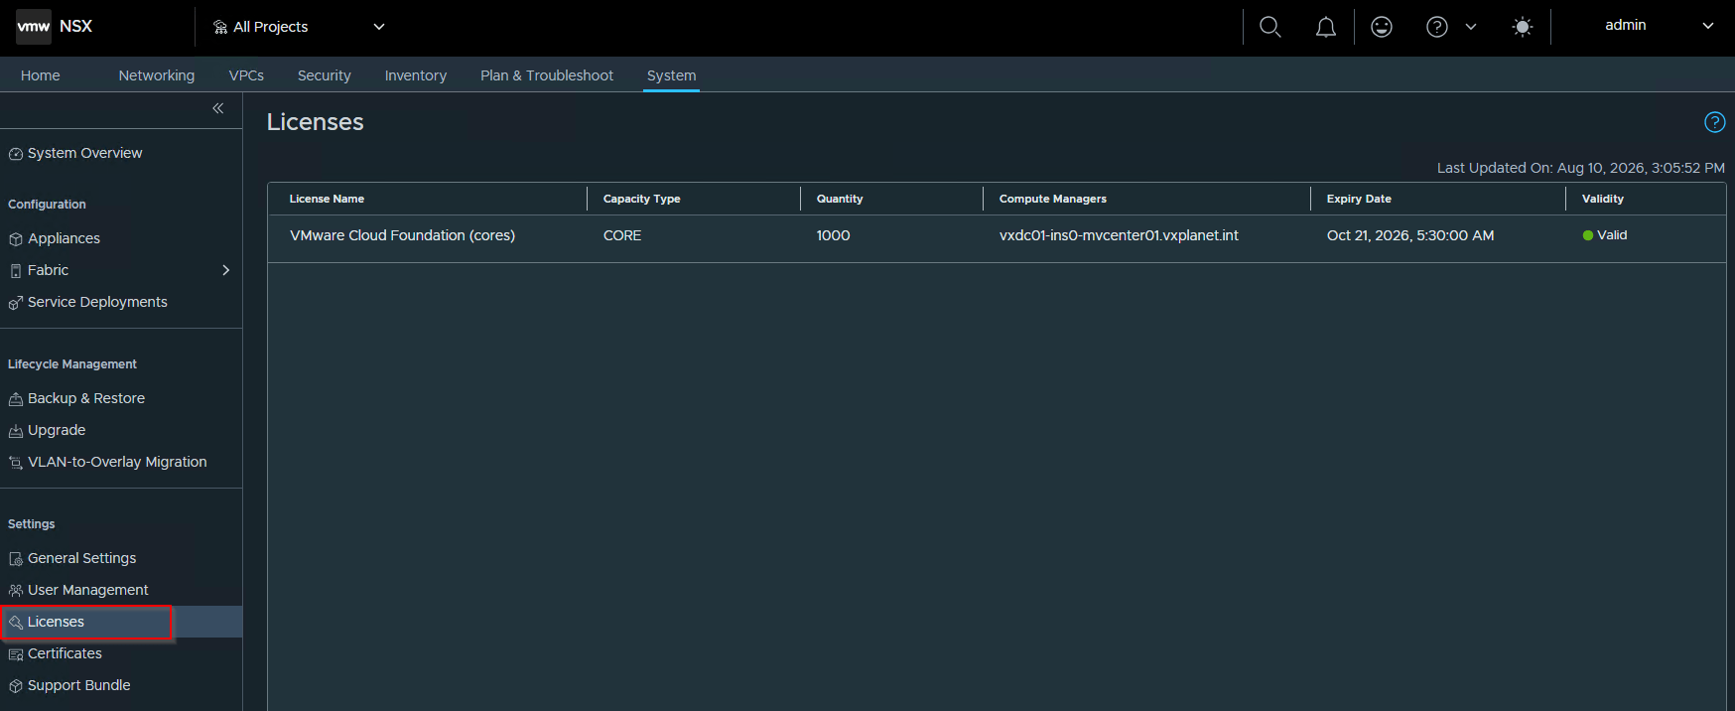The width and height of the screenshot is (1735, 711).
Task: Open the notifications bell icon
Action: point(1326,28)
